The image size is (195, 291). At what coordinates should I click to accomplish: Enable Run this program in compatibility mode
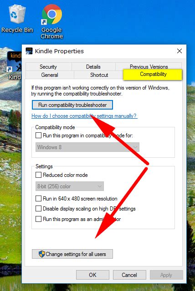38,135
